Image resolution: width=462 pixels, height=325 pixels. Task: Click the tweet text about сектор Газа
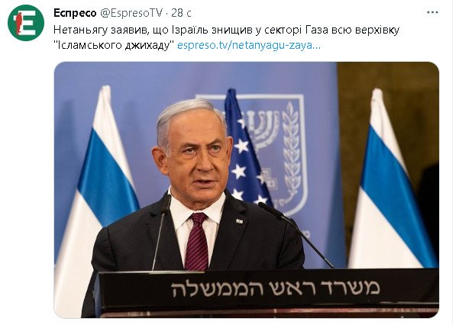(226, 37)
